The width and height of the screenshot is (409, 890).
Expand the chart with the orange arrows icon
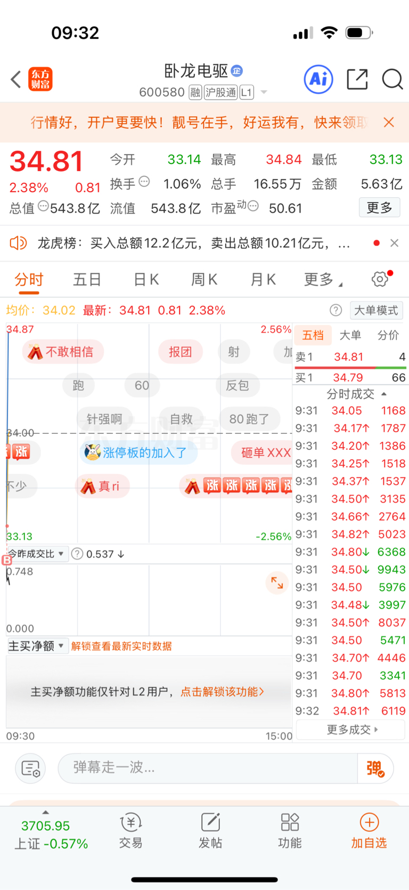coord(277,582)
